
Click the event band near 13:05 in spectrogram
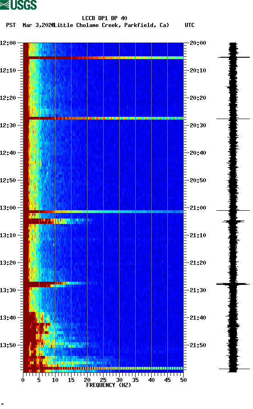tap(58, 221)
